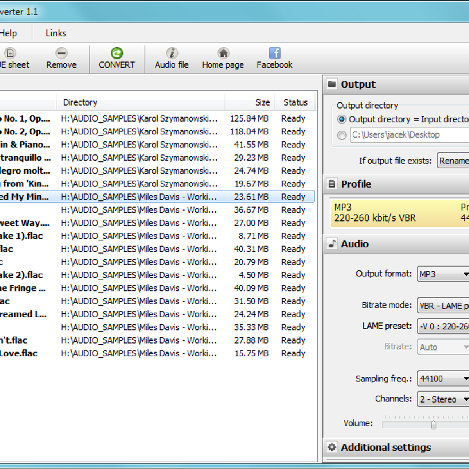The height and width of the screenshot is (469, 469).
Task: Adjust the Volume slider
Action: point(434,425)
